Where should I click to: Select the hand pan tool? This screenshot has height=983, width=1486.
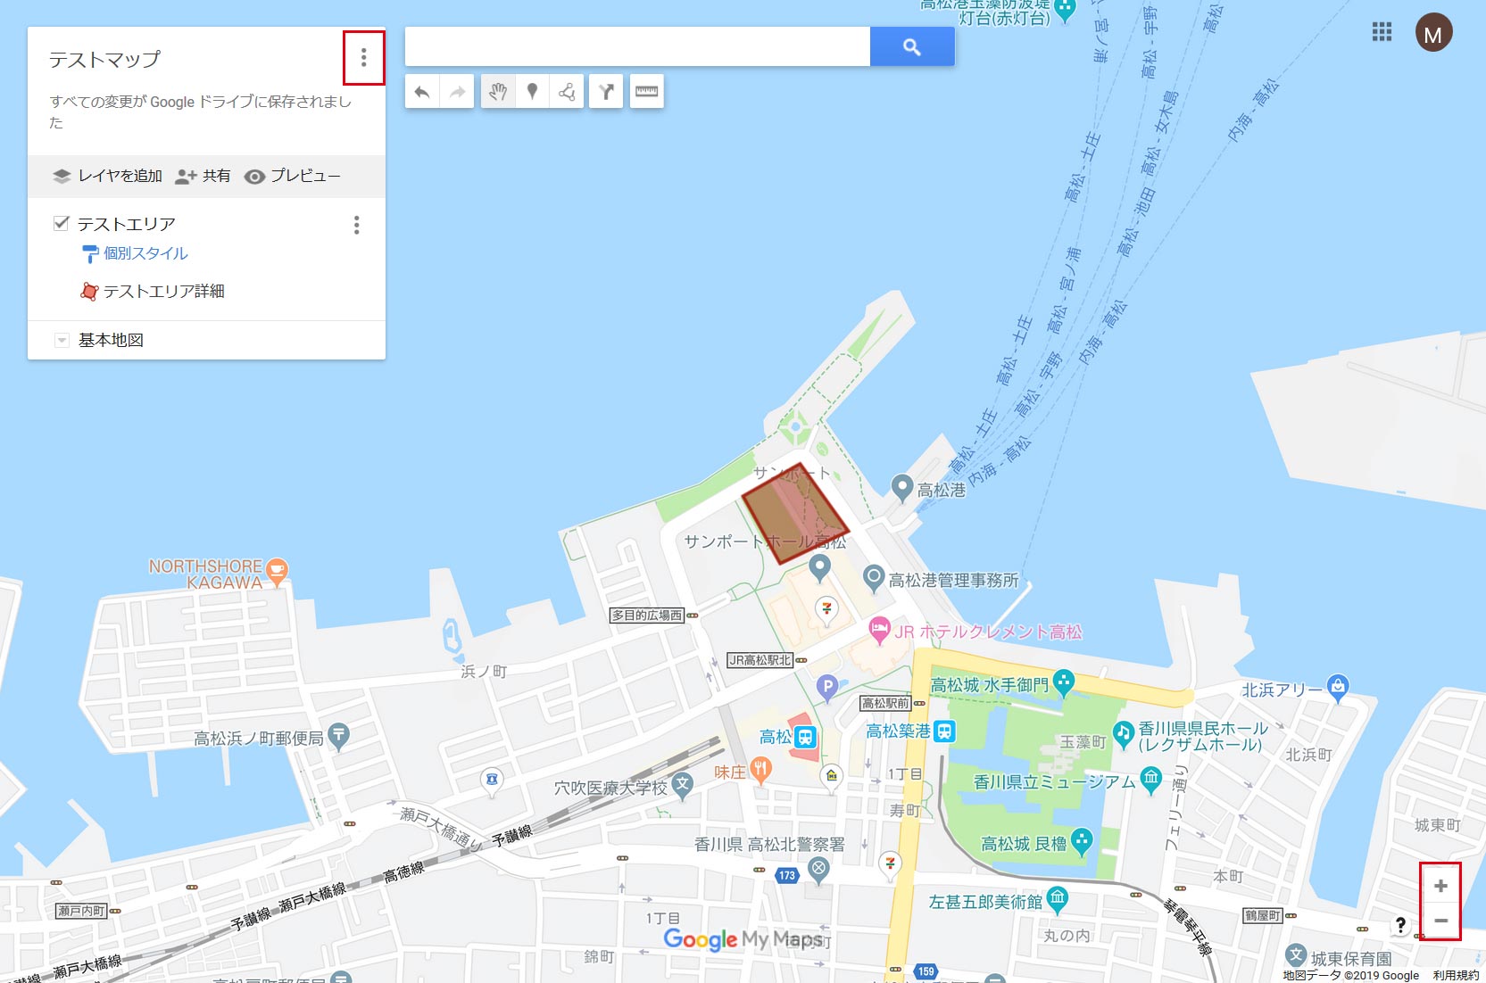498,92
